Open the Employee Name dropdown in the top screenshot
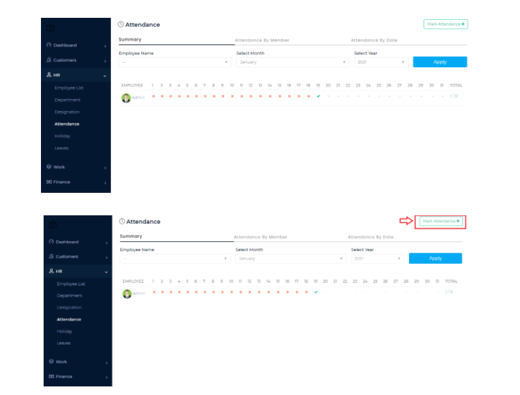Screen dimensions: 520x395 click(174, 62)
